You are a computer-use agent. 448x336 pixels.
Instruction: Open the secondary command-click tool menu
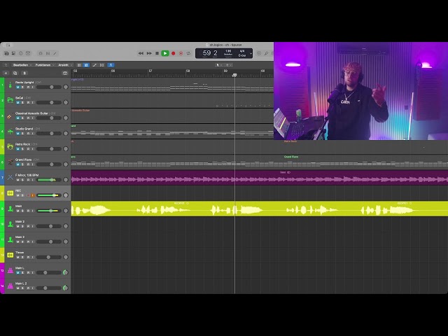229,65
